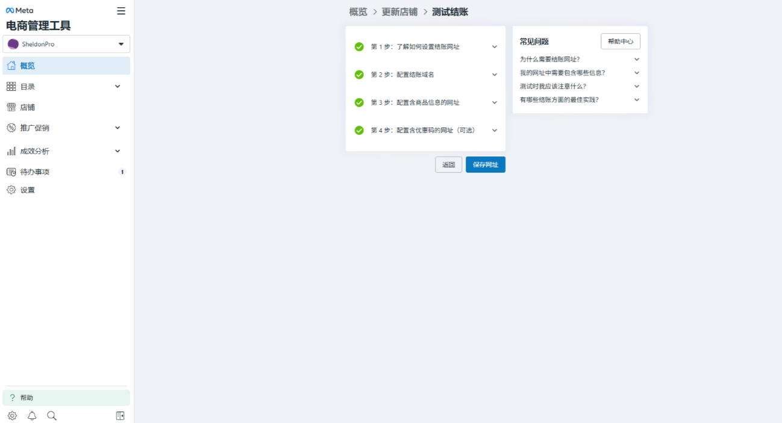Open 设置 from the sidebar

(28, 190)
